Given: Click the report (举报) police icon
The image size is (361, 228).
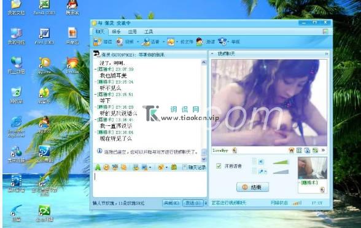Looking at the screenshot, I should tap(222, 42).
